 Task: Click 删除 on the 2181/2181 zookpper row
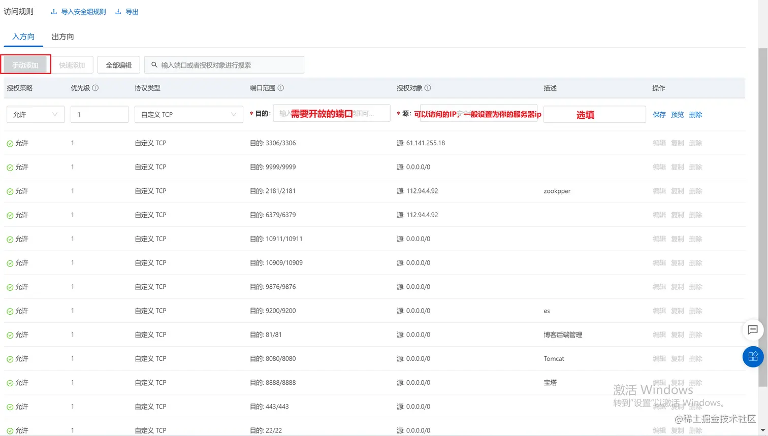[696, 191]
